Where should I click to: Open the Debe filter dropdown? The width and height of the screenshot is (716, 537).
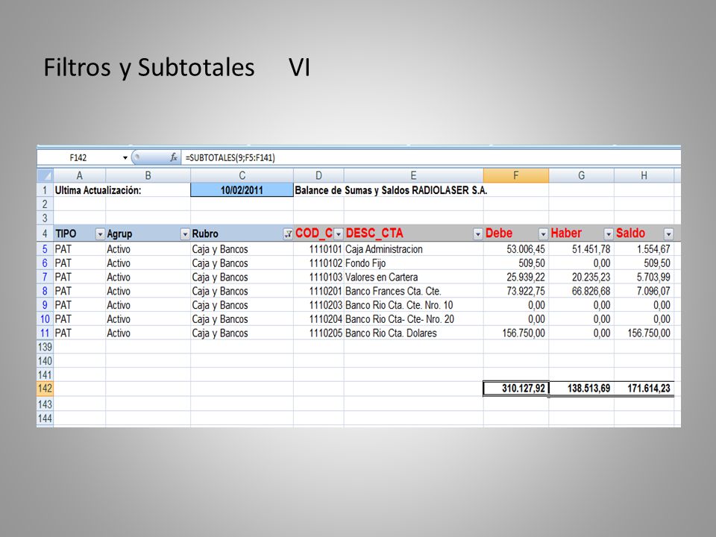pos(543,234)
